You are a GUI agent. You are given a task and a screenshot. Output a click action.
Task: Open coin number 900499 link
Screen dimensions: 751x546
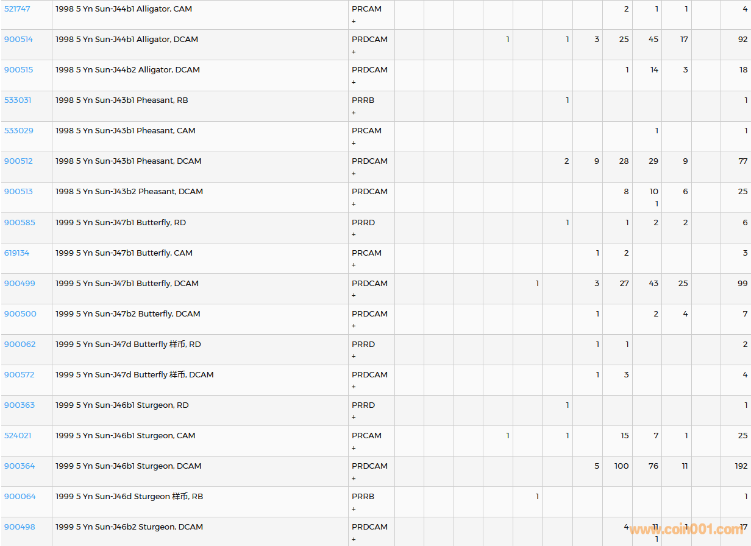pos(20,284)
